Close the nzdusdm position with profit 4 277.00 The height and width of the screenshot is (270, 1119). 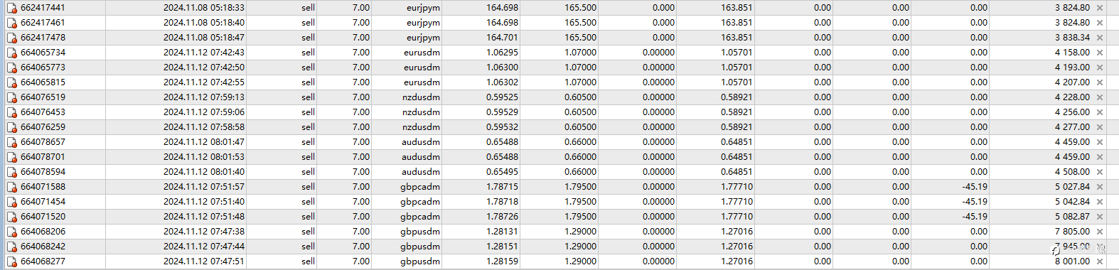[1100, 127]
